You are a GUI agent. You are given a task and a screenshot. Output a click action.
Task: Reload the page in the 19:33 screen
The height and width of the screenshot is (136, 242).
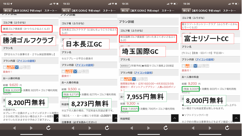(x=107, y=128)
